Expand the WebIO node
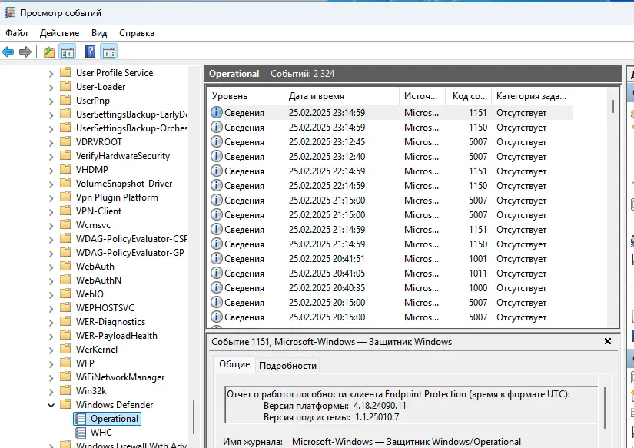634x448 pixels. coord(51,295)
